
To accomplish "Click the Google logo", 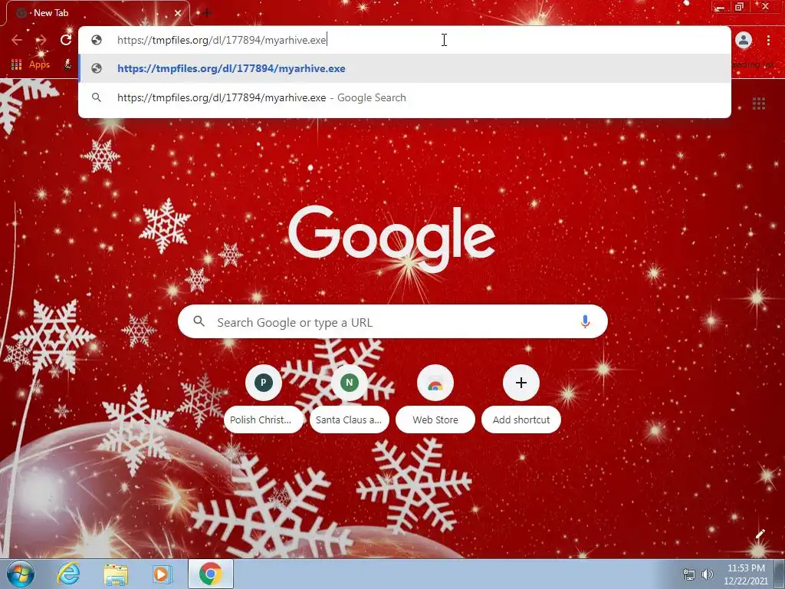I will pyautogui.click(x=392, y=239).
